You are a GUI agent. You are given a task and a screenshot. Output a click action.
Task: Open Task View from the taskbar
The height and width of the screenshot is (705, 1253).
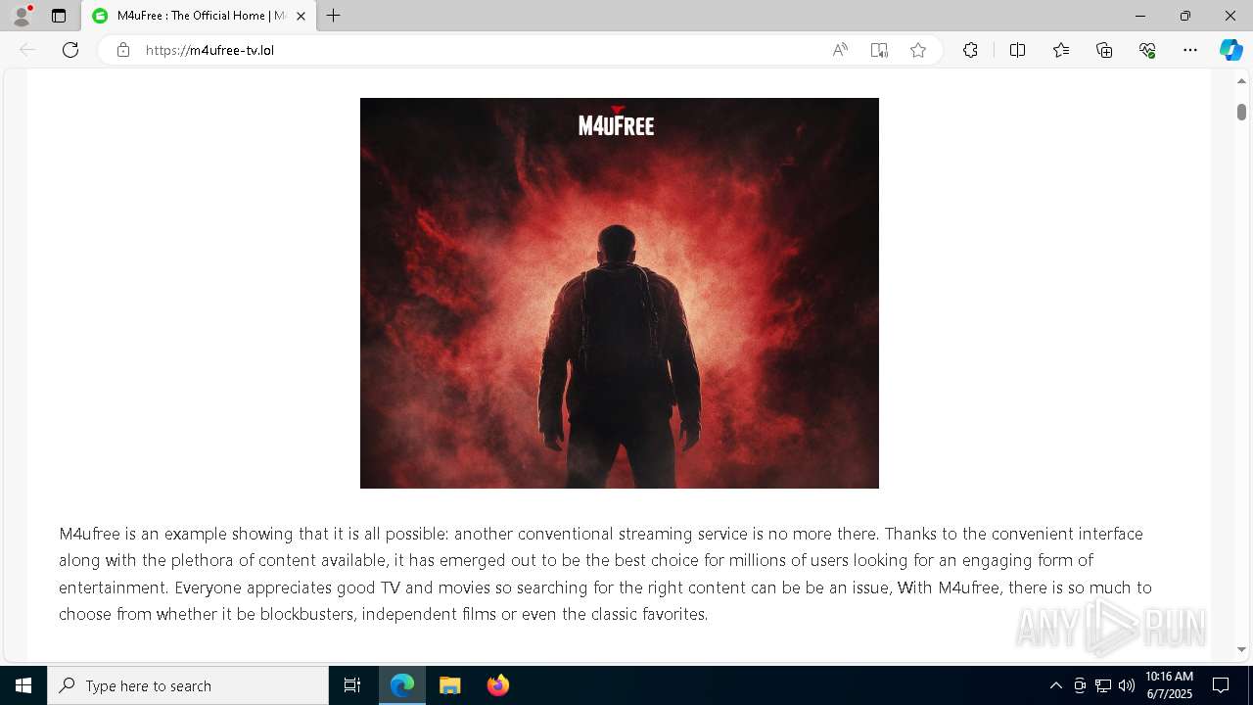click(352, 685)
